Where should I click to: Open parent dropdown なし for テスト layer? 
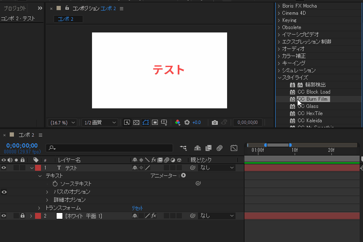point(217,168)
